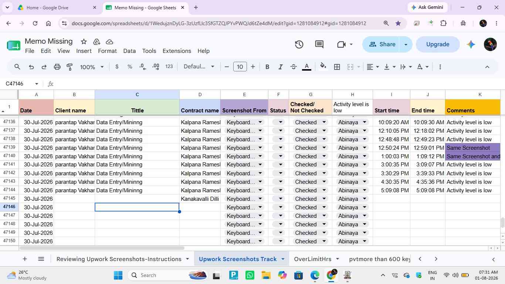The width and height of the screenshot is (505, 284).
Task: Open Checked dropdown in row 47146
Action: coord(310,207)
